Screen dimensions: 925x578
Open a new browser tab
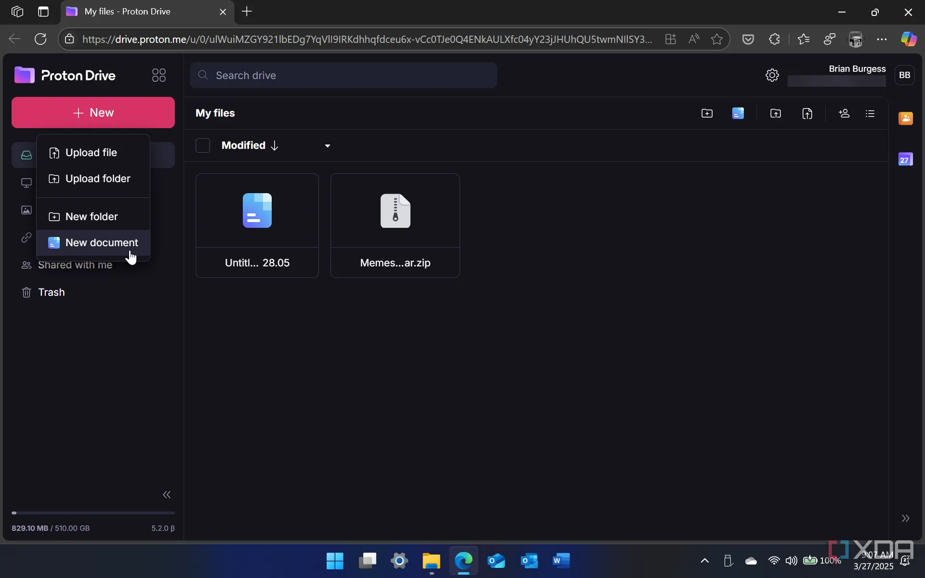click(x=247, y=12)
